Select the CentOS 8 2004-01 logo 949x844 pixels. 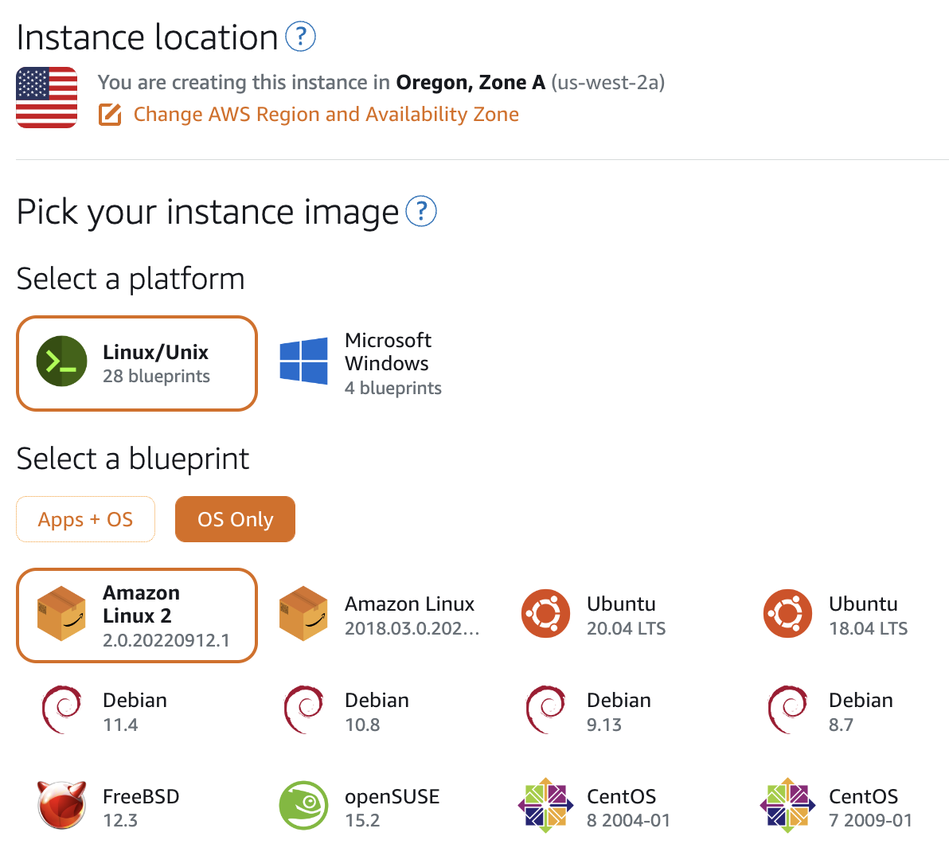point(545,805)
